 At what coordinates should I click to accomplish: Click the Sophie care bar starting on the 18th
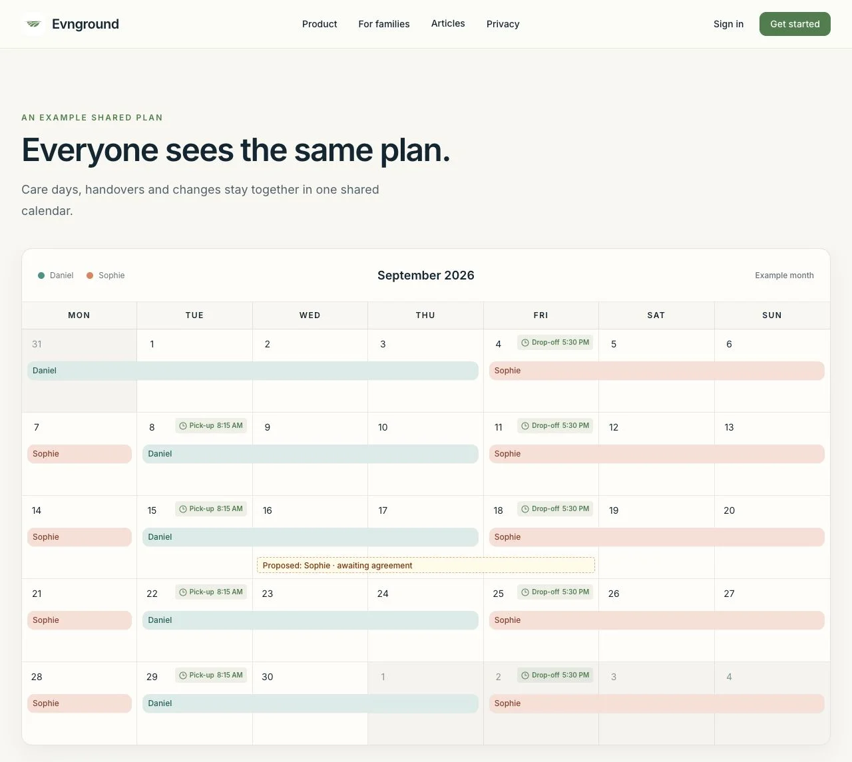(x=657, y=537)
